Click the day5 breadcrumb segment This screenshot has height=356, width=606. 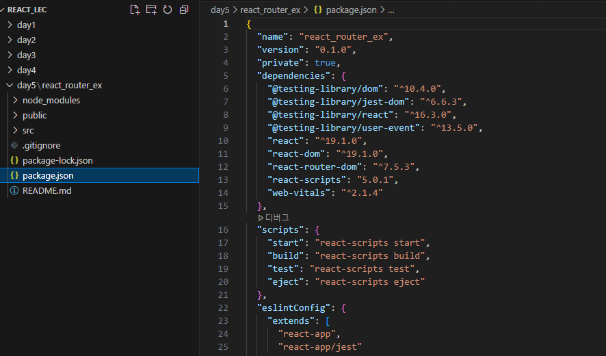(220, 10)
